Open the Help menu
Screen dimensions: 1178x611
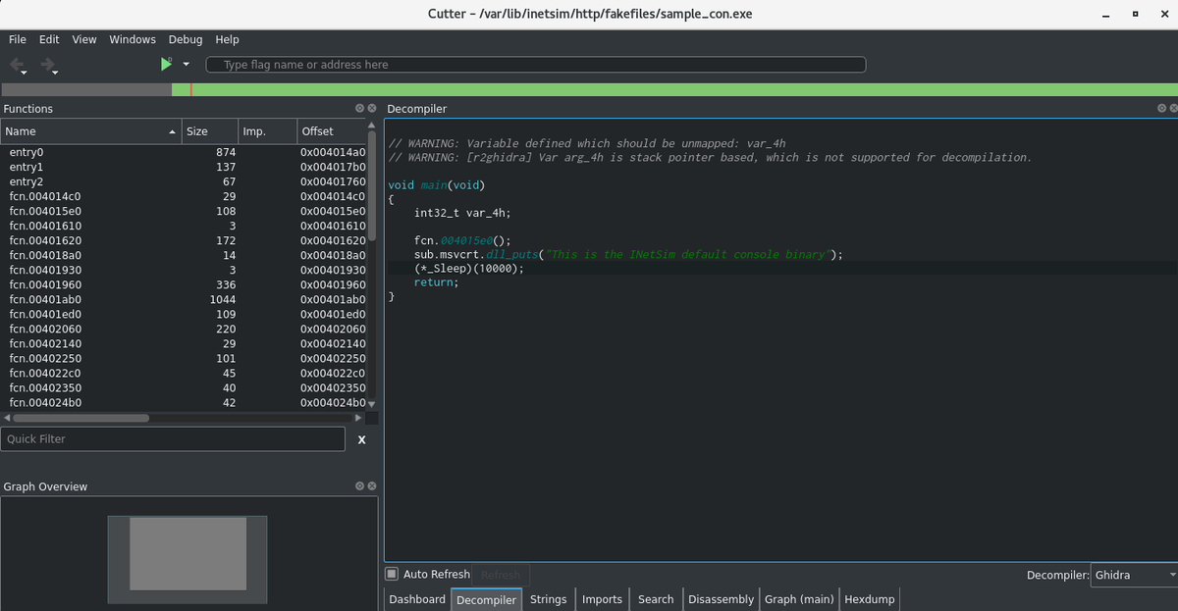pos(227,39)
